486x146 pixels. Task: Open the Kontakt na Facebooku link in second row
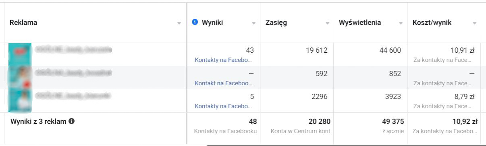click(224, 83)
